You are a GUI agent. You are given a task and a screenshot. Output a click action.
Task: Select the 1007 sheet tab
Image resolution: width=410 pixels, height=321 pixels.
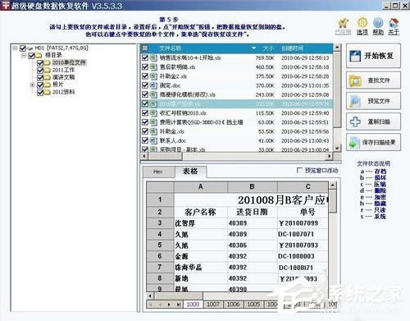[213, 304]
